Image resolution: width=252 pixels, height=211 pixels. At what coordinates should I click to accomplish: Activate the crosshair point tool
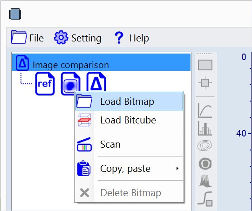pos(205,83)
